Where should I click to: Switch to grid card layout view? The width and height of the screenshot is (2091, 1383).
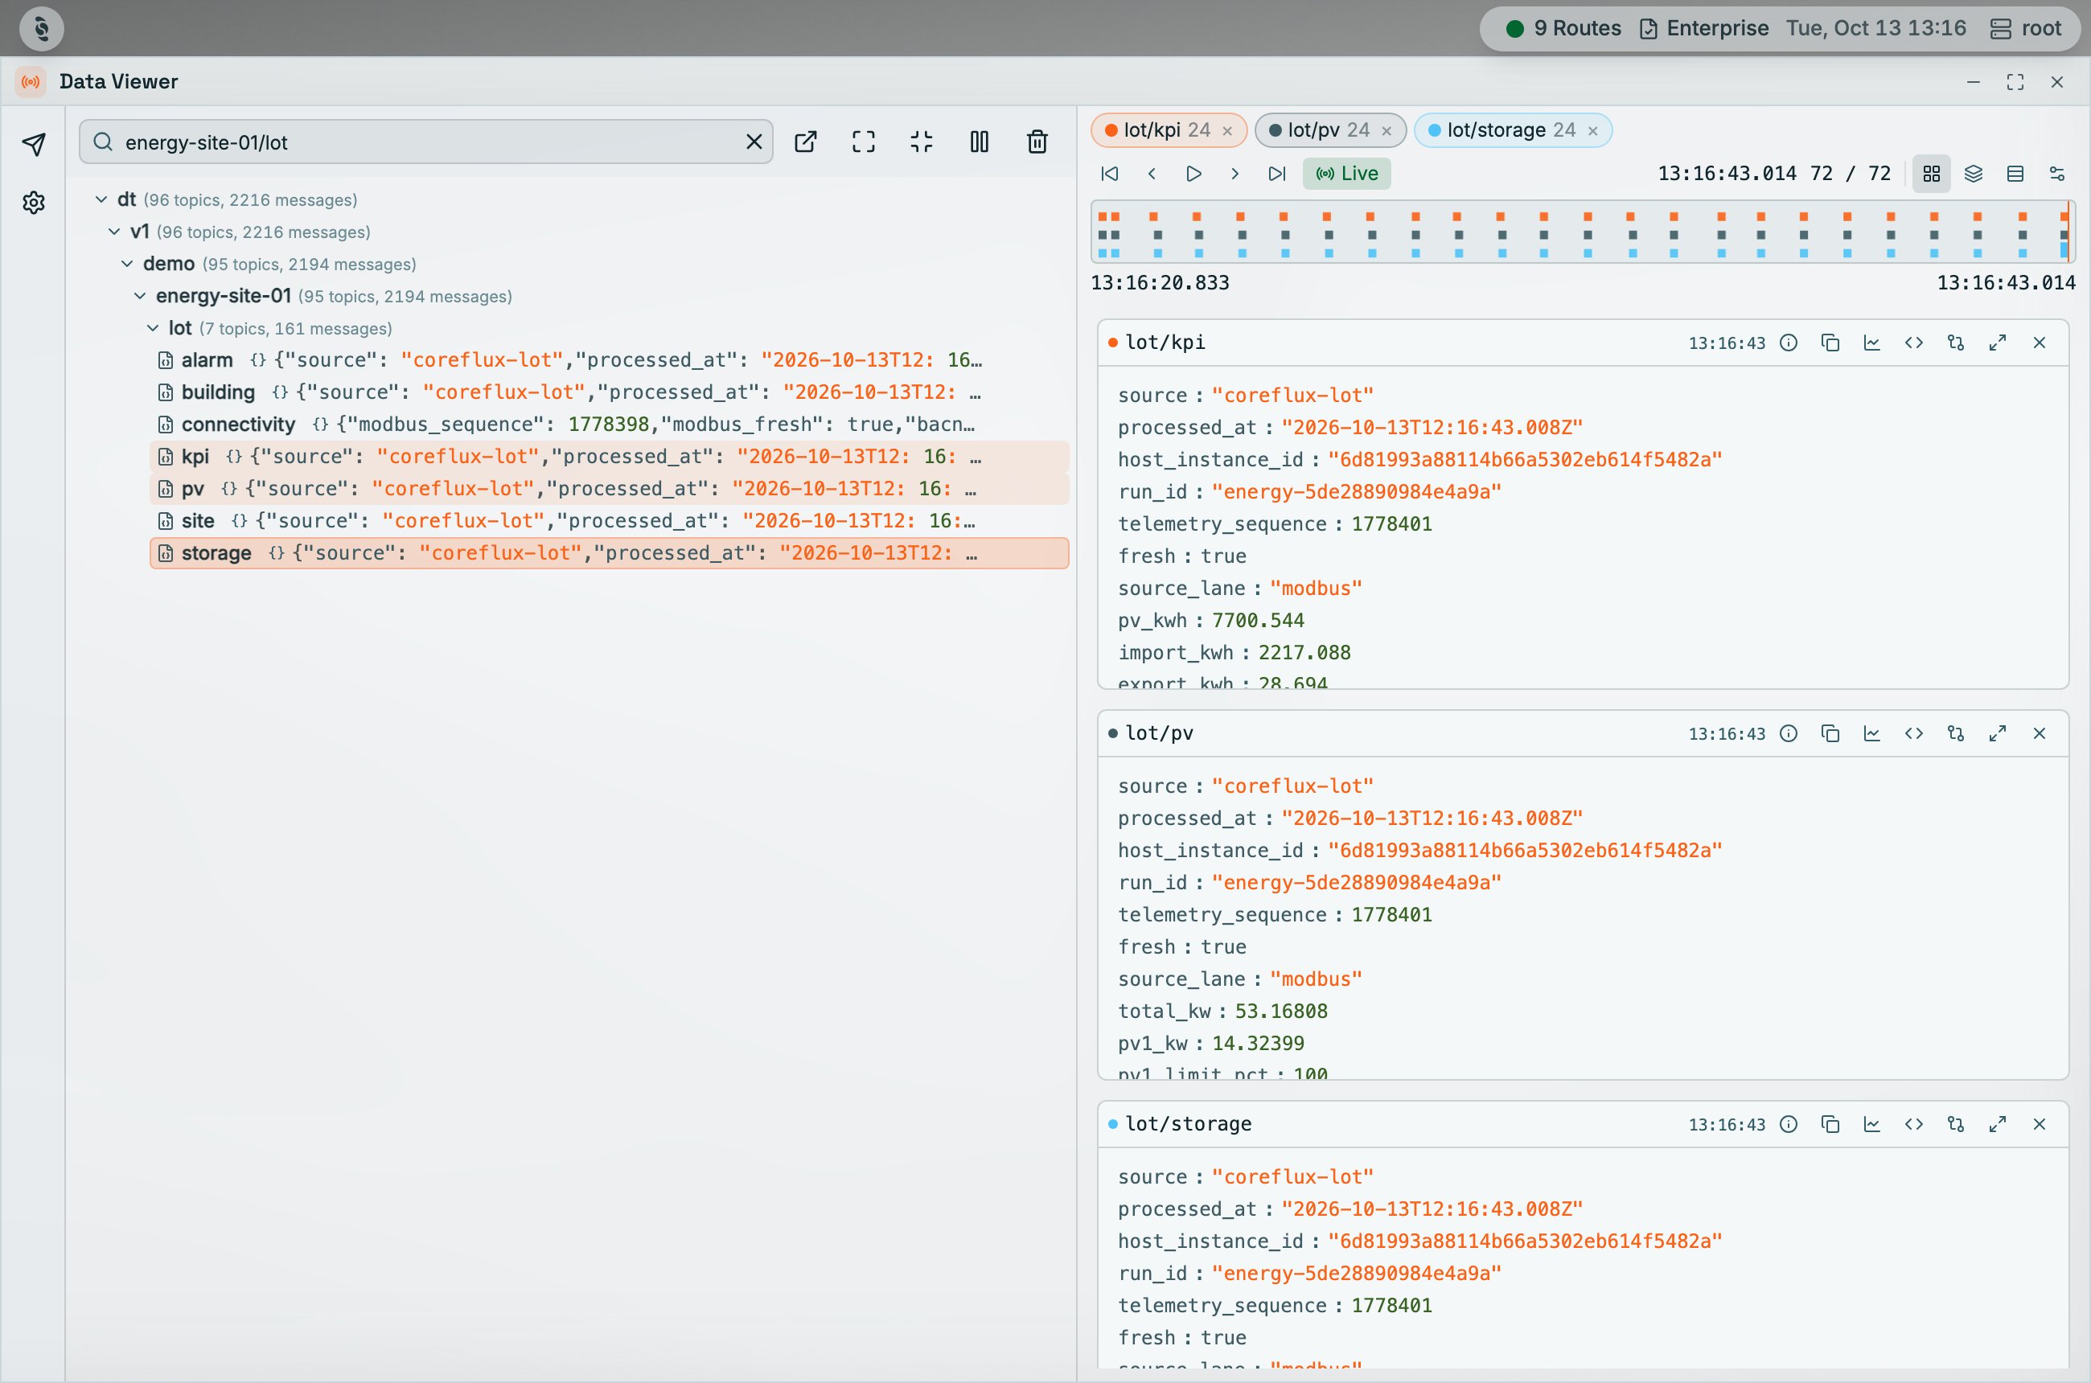pos(1931,174)
